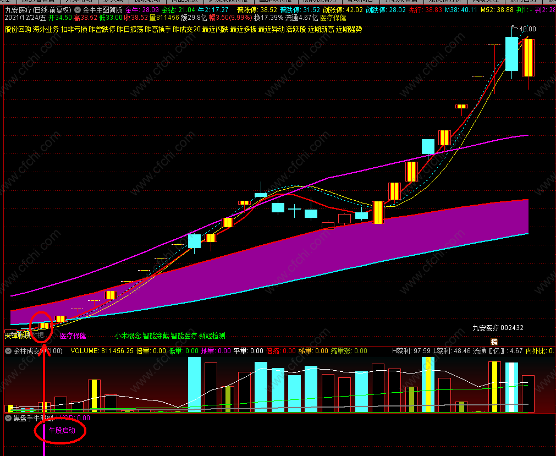Viewport: 556px width, 456px height.
Task: Select the 最近多板 stock tag
Action: pyautogui.click(x=243, y=30)
